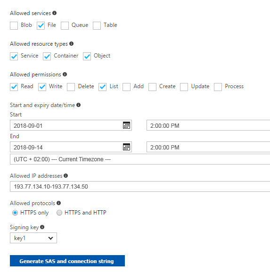Viewport: 270px width, 273px height.
Task: Click the Allowed IP addresses field
Action: coord(140,186)
